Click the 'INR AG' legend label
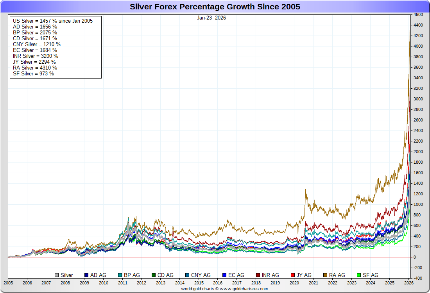Screen dimensions: 430x293 point(271,275)
